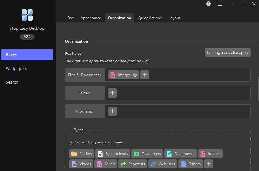This screenshot has height=171, width=259.
Task: Switch to the Appearance tab
Action: [91, 18]
